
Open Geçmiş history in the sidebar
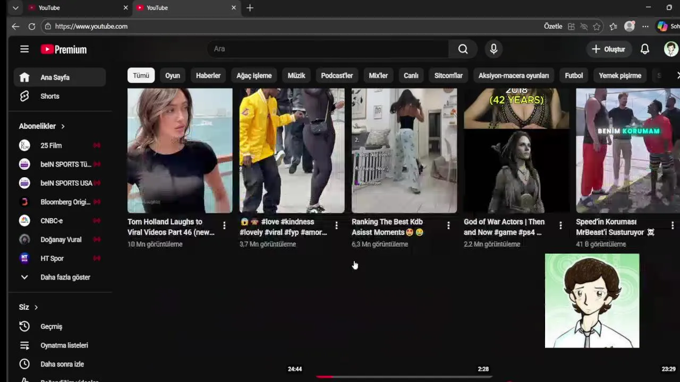(59, 326)
